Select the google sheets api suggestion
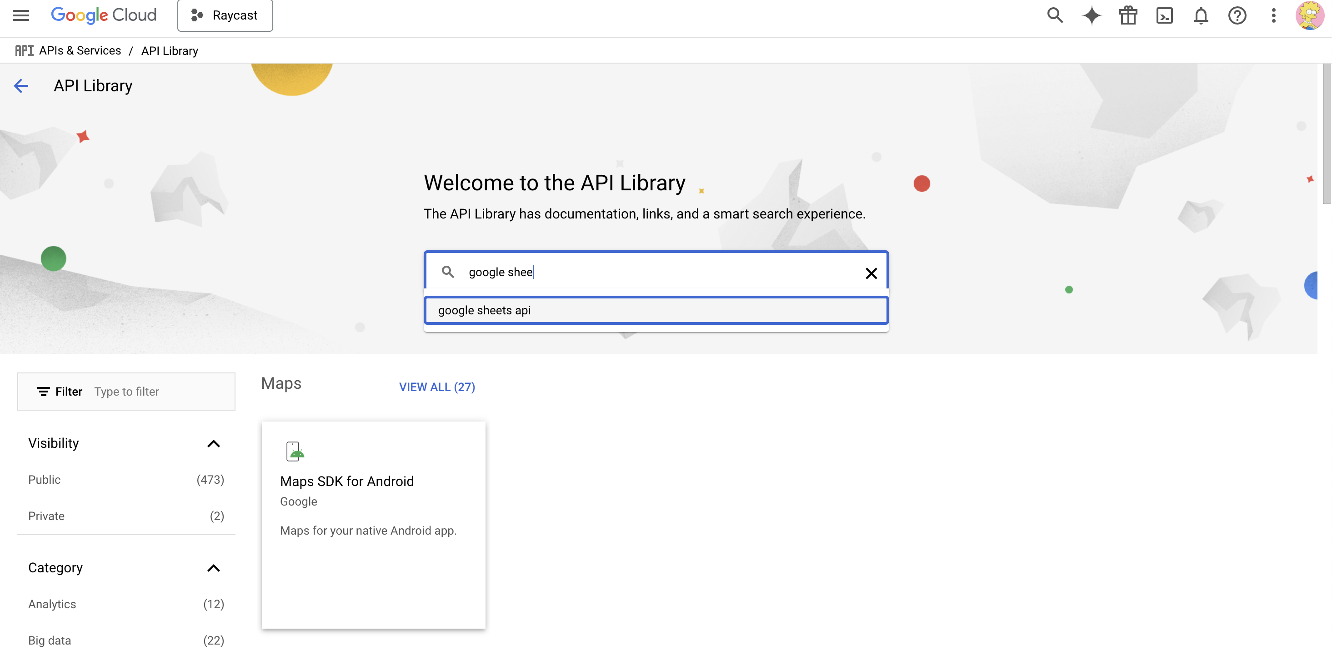This screenshot has width=1332, height=655. 656,310
